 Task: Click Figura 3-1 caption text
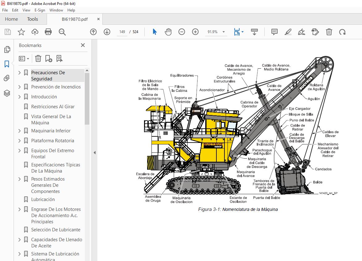(x=238, y=209)
